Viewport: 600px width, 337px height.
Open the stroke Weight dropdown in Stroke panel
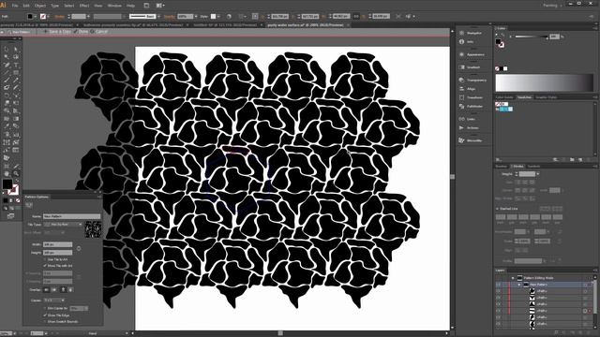coord(537,174)
